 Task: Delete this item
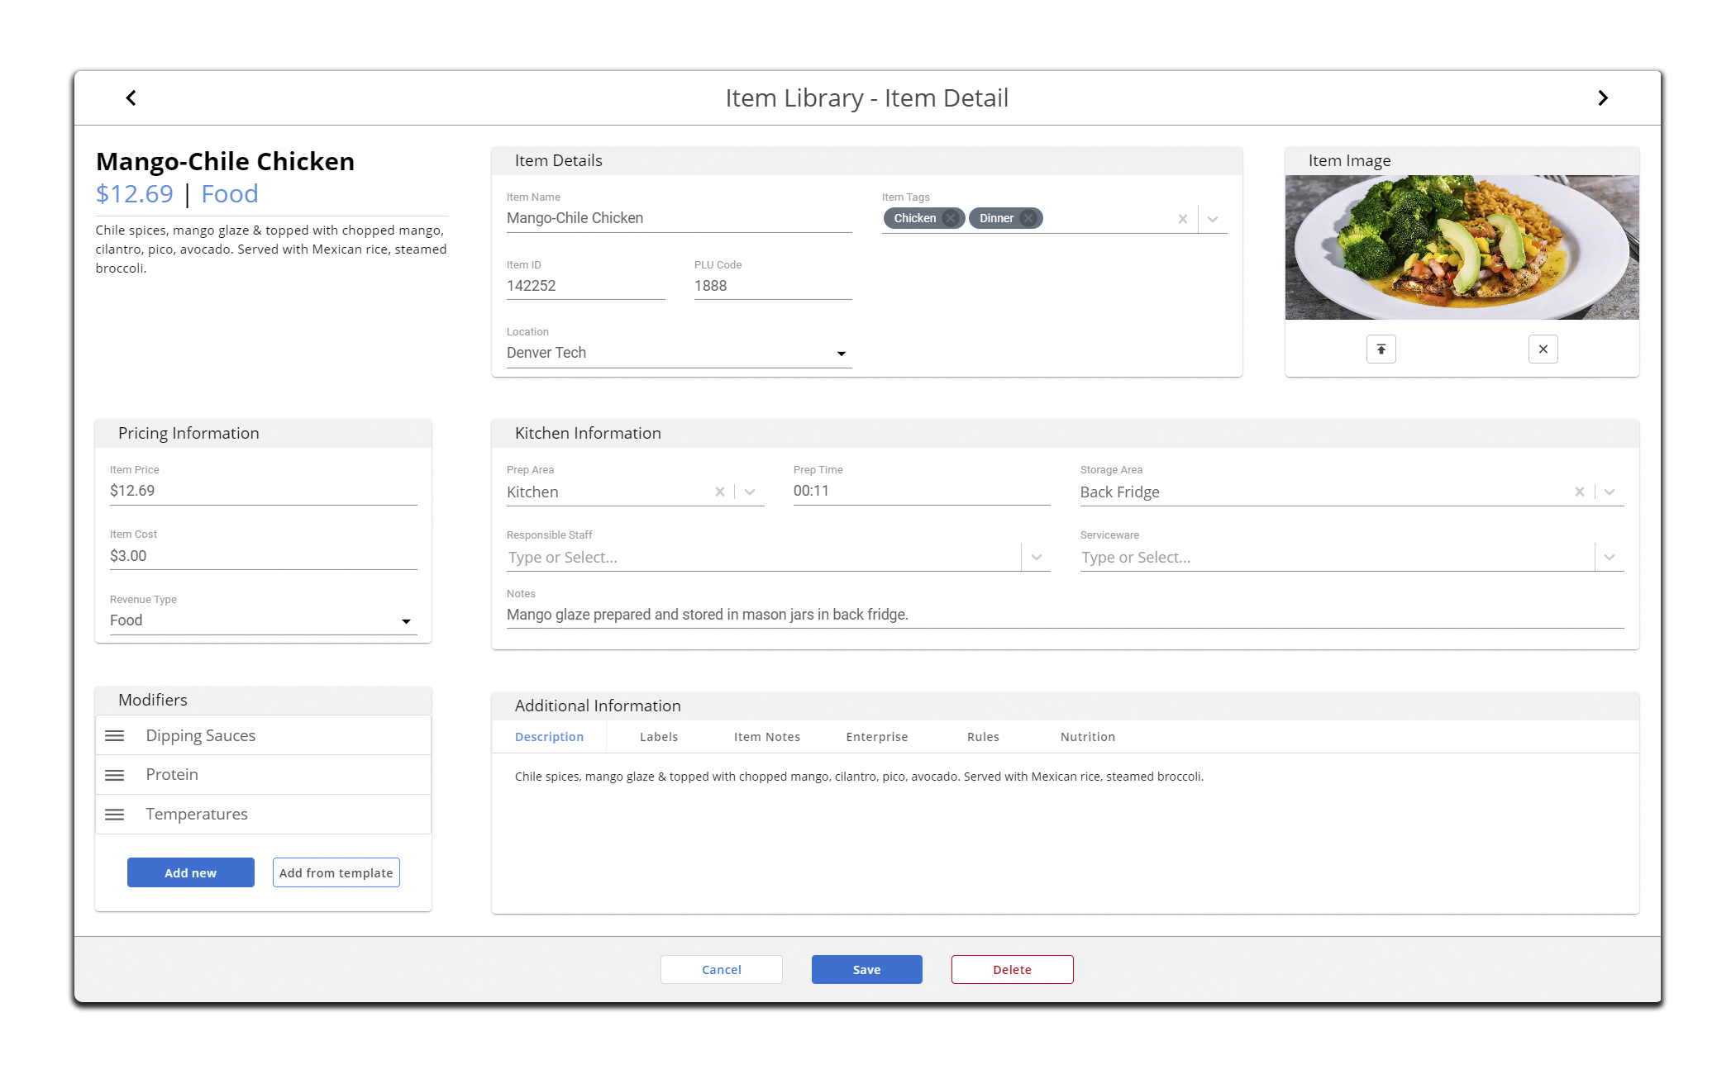coord(1013,969)
